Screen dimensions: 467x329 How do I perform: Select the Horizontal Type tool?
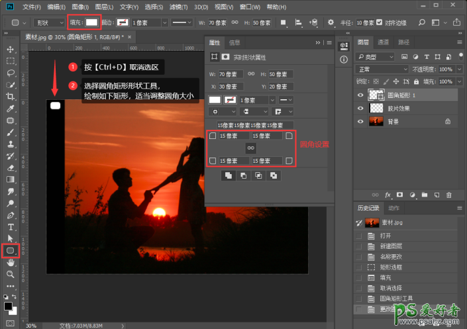(11, 227)
